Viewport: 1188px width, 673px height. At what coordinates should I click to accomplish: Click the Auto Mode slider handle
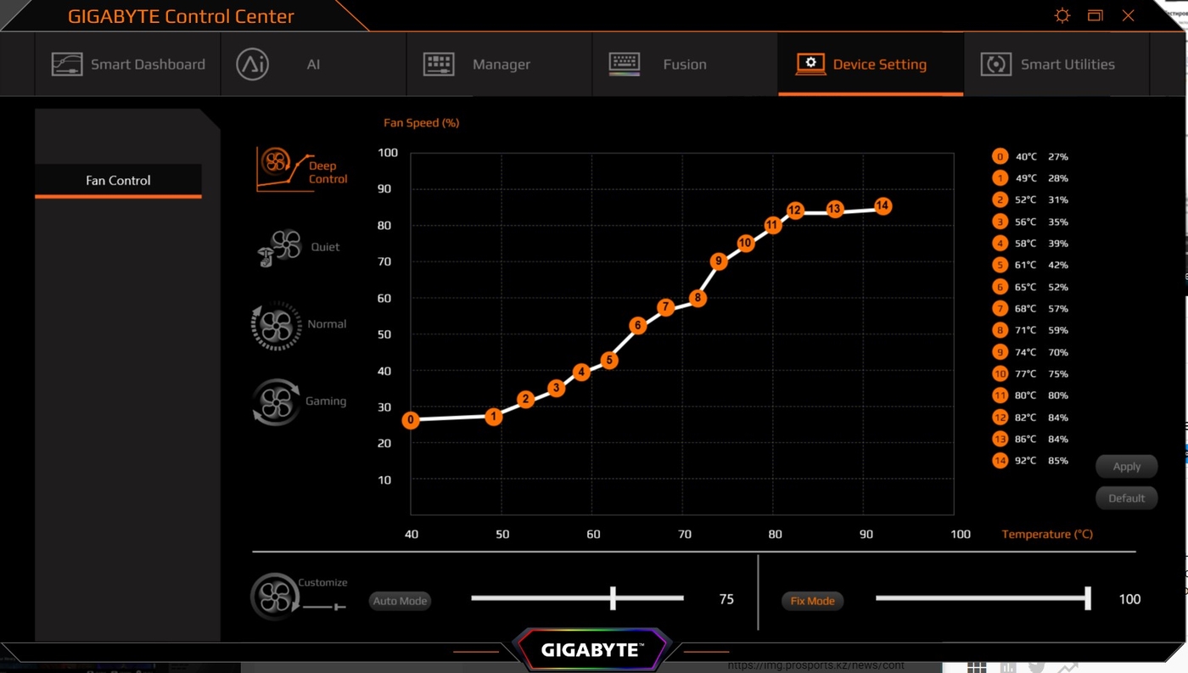click(x=613, y=598)
